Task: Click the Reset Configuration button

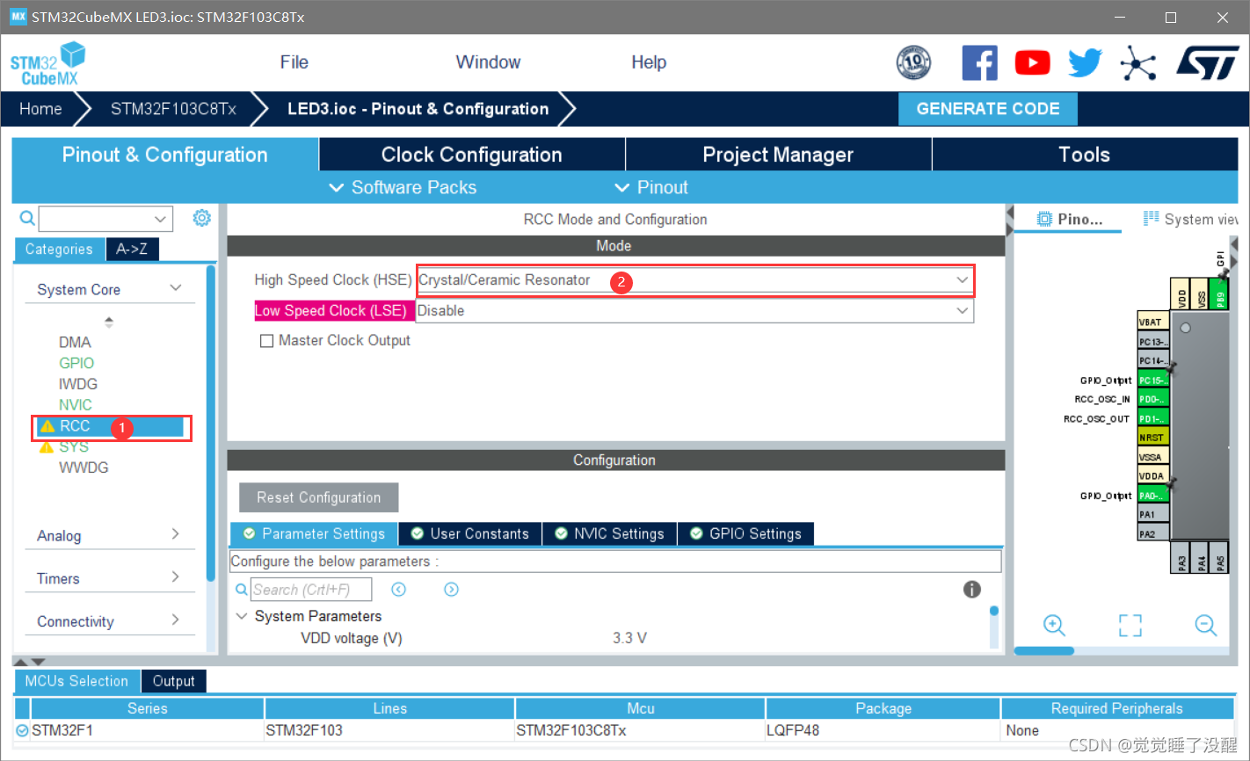Action: point(318,497)
